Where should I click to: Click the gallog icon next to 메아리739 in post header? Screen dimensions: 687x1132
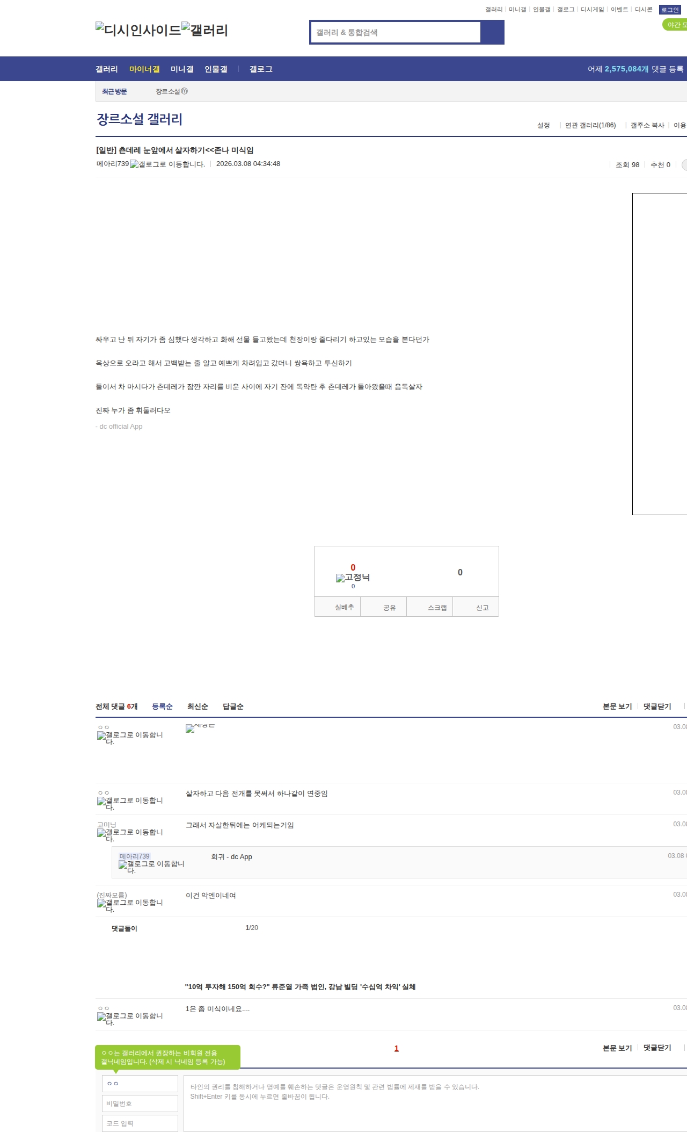pos(167,164)
